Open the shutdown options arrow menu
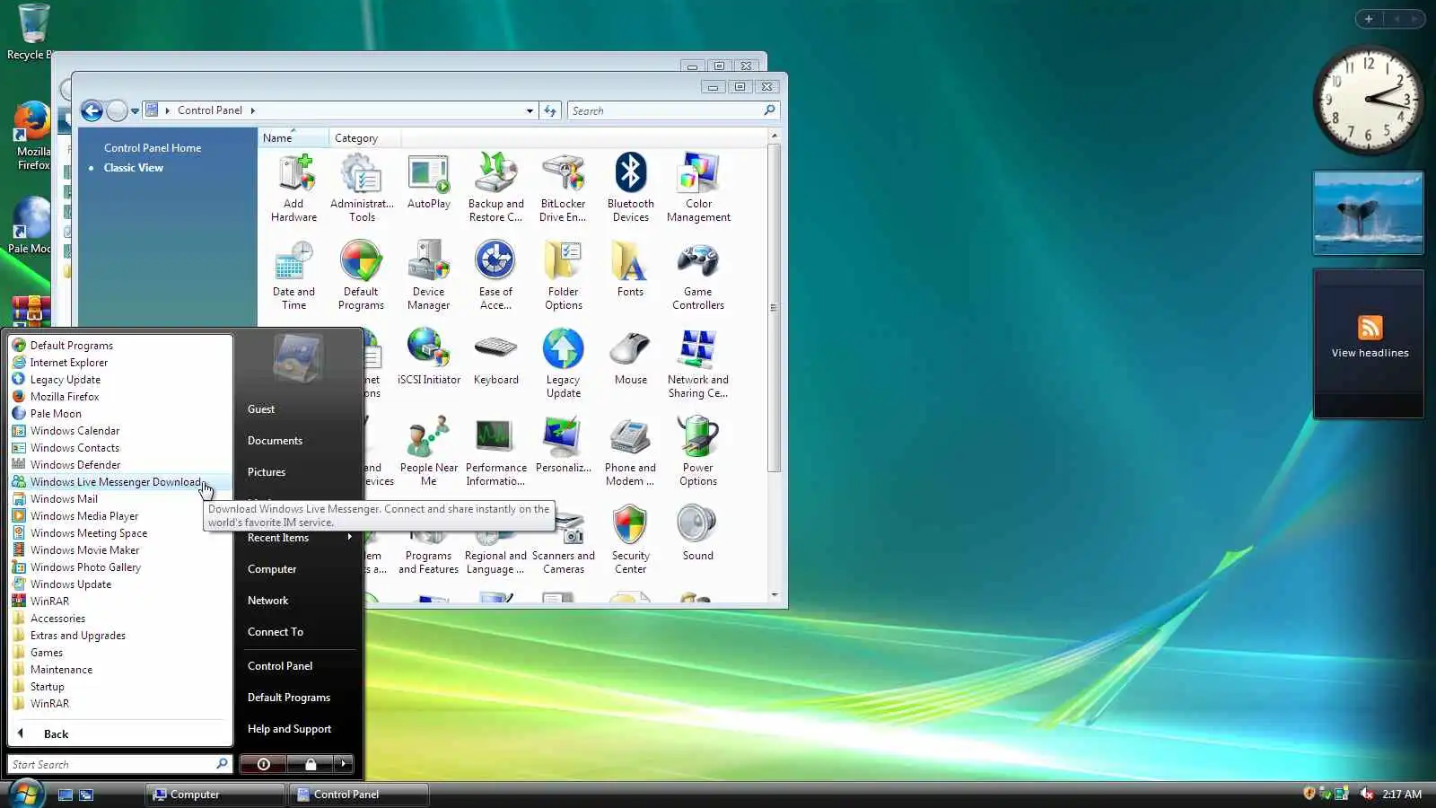Image resolution: width=1436 pixels, height=808 pixels. 343,764
